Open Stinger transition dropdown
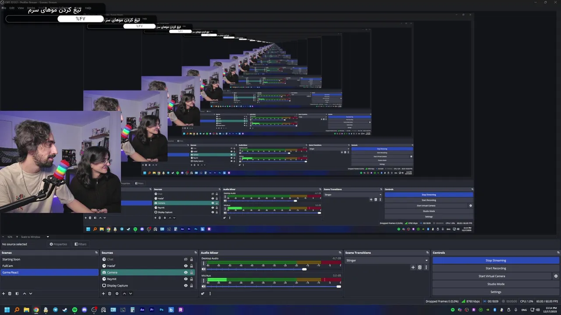 [387, 260]
